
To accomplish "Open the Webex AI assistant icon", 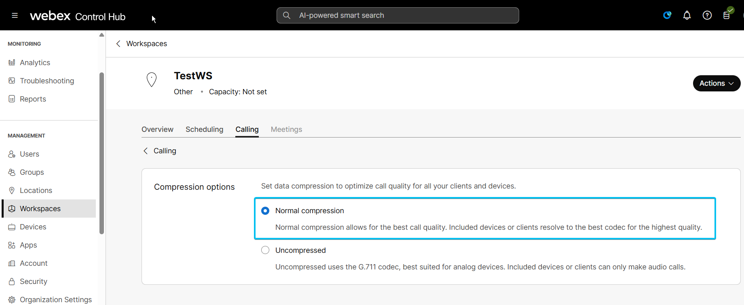I will 667,15.
